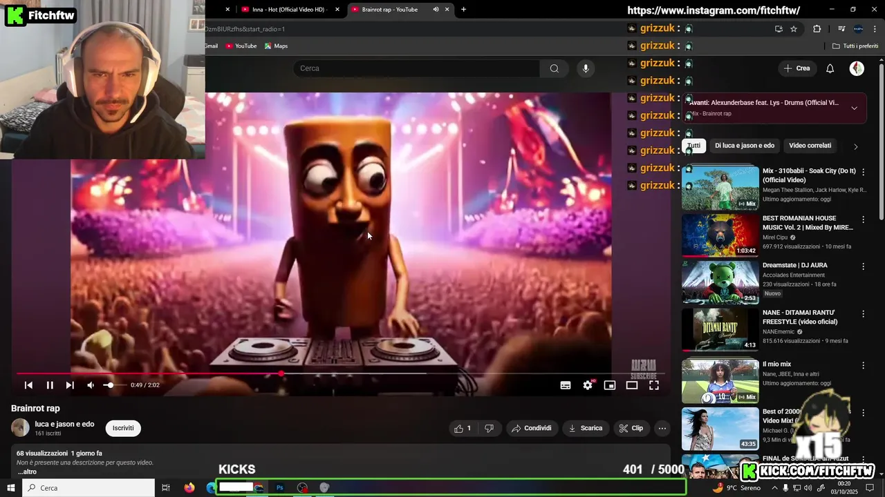
Task: Pause the Brainrot rap video
Action: pos(50,385)
